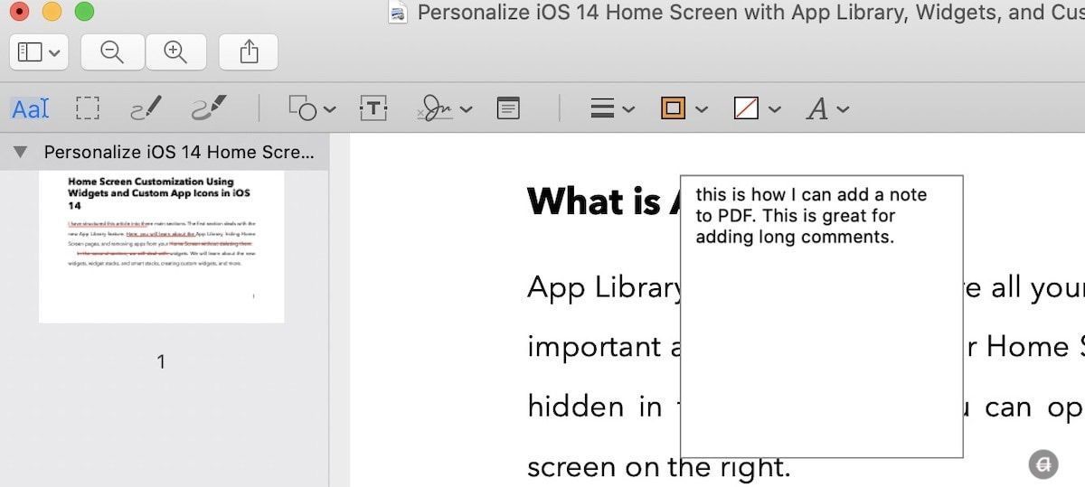Image resolution: width=1085 pixels, height=487 pixels.
Task: Select the page 1 thumbnail
Action: click(161, 247)
